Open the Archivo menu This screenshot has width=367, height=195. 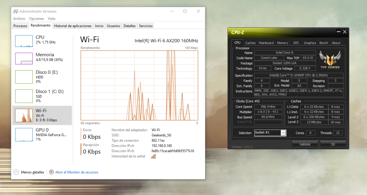point(19,19)
